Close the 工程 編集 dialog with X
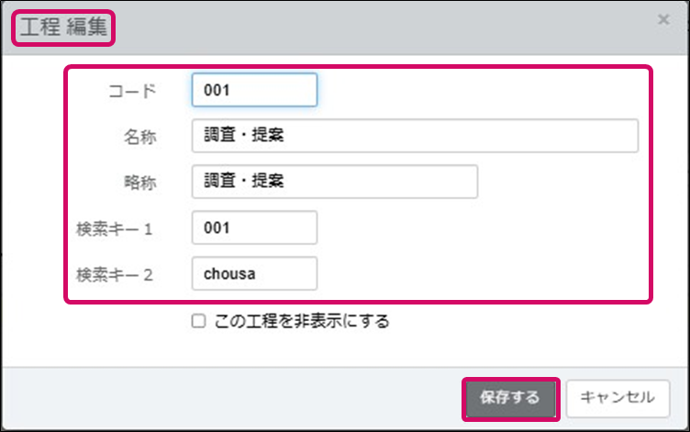 coord(663,19)
